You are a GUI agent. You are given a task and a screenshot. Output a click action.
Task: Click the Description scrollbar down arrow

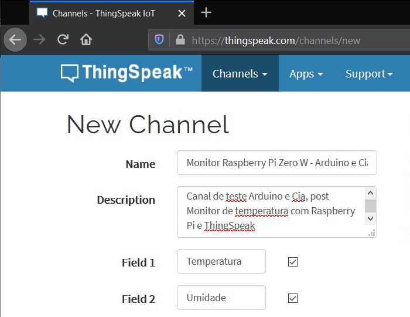click(x=370, y=218)
